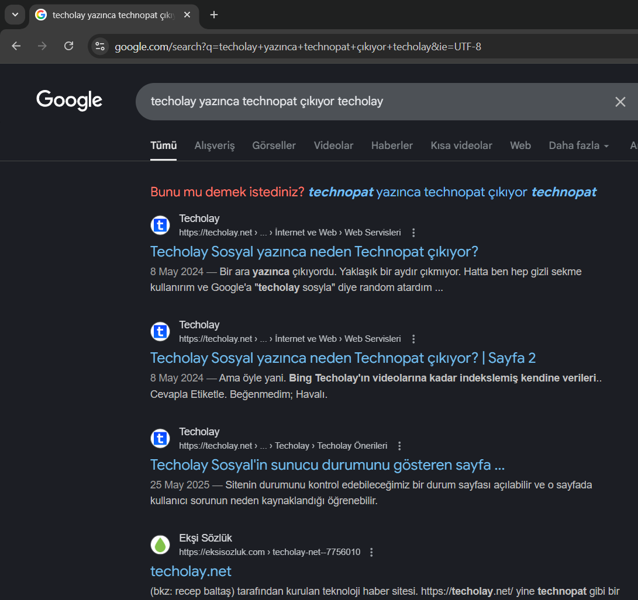638x600 pixels.
Task: Go forward to the next page
Action: pyautogui.click(x=42, y=46)
